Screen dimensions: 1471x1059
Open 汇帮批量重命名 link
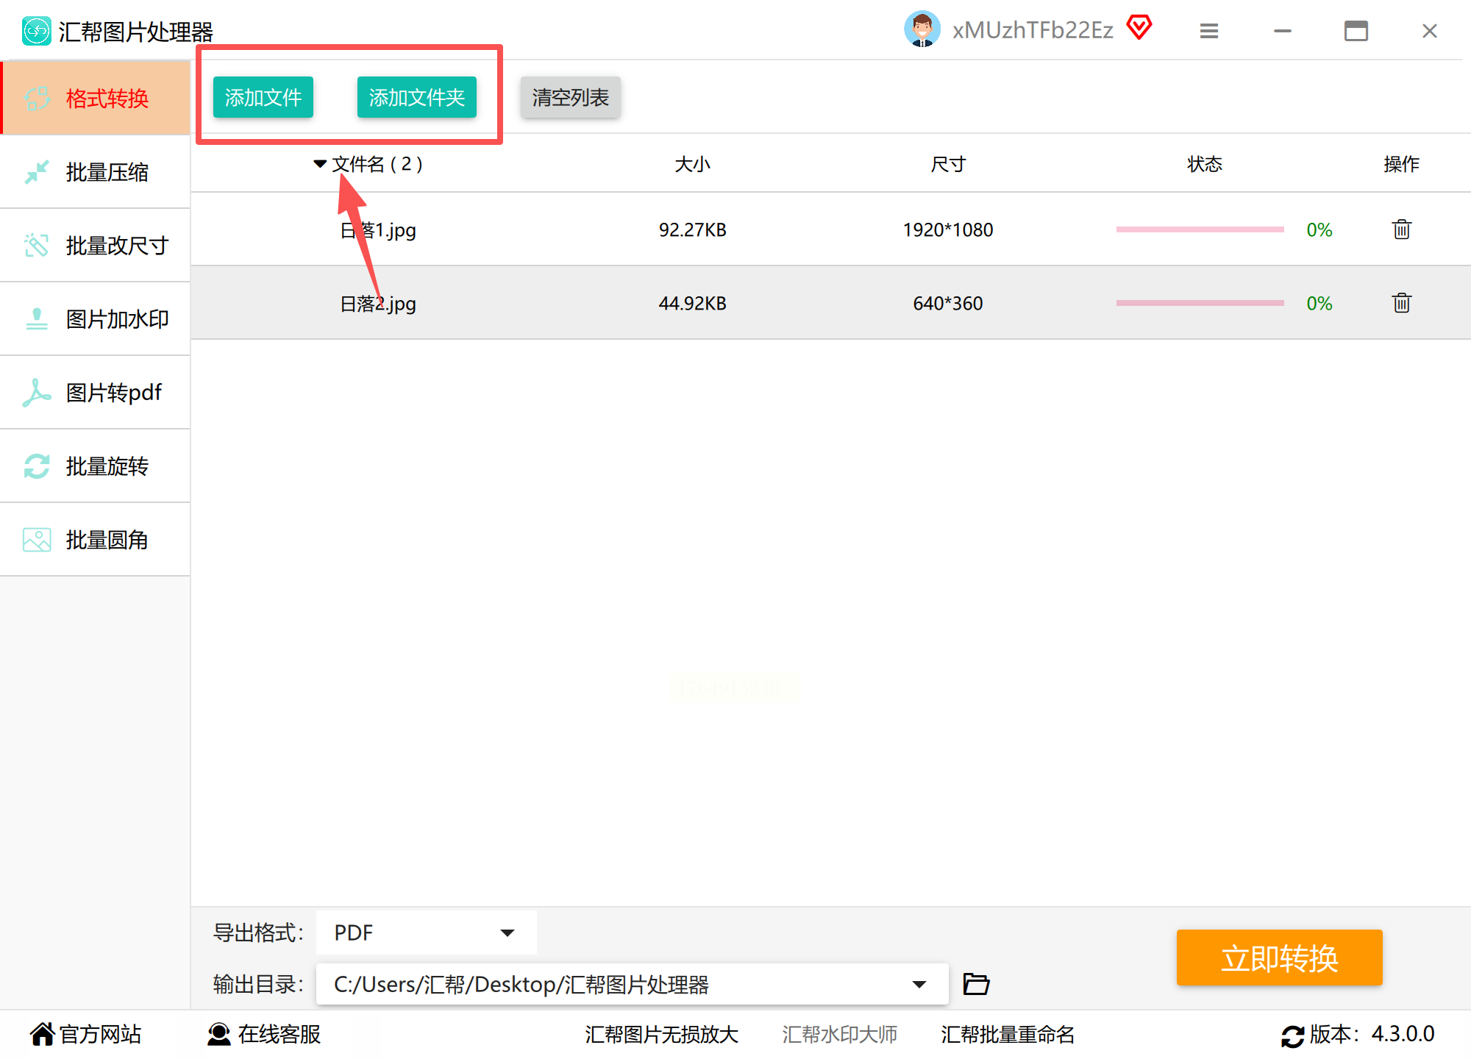1007,1034
